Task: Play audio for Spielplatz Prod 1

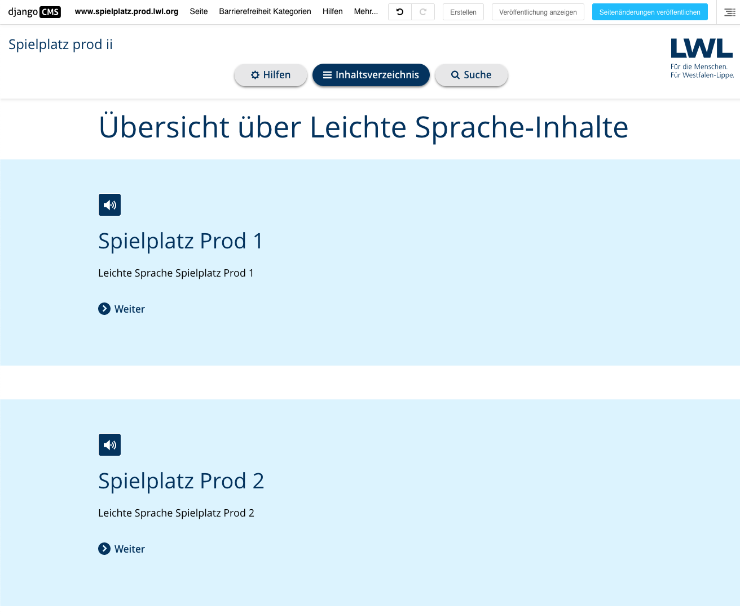Action: pyautogui.click(x=110, y=205)
